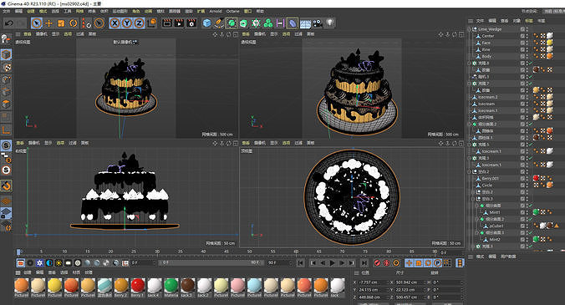Click the X size field 501.942 cm

tap(409, 282)
